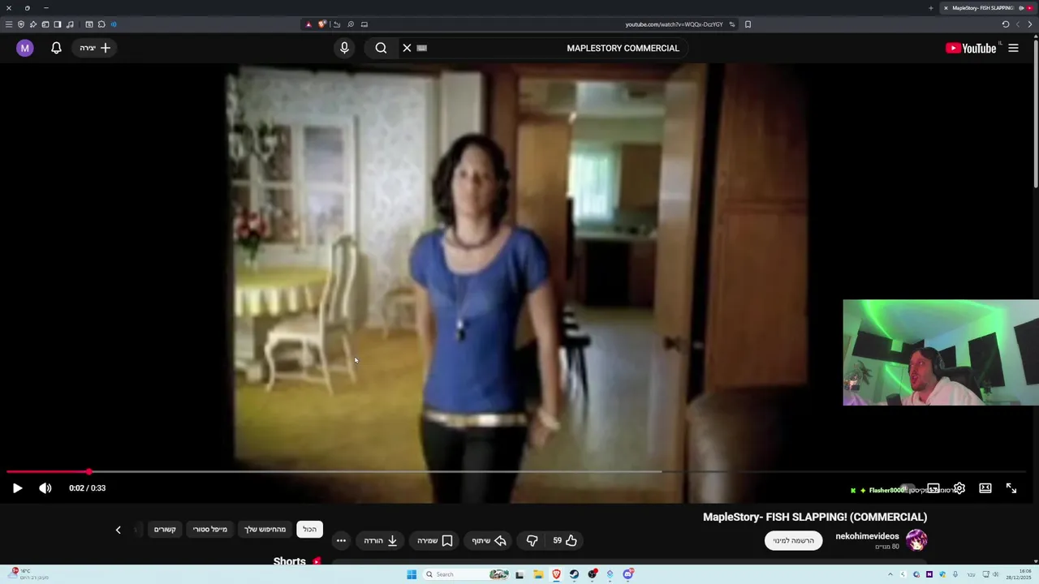Mute the video using the speaker icon
Image resolution: width=1039 pixels, height=584 pixels.
tap(45, 488)
